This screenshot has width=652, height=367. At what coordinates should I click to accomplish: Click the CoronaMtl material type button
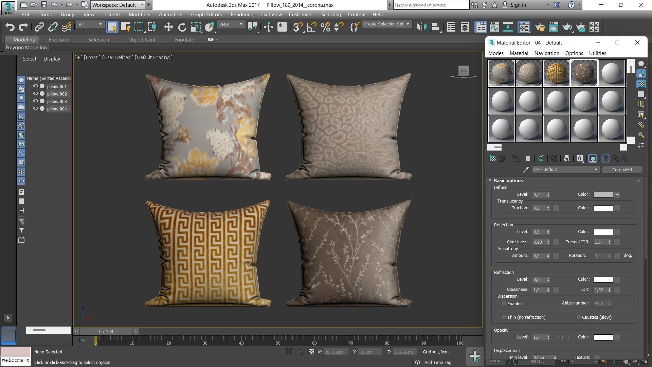tap(622, 170)
